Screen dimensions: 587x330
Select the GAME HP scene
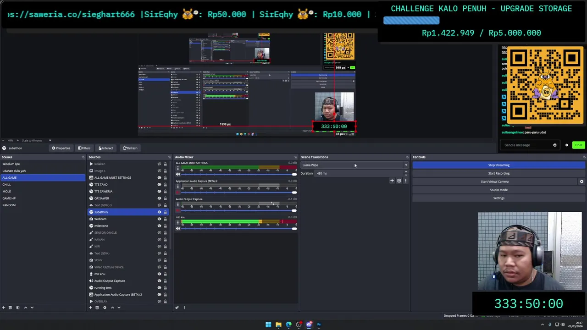(9, 198)
